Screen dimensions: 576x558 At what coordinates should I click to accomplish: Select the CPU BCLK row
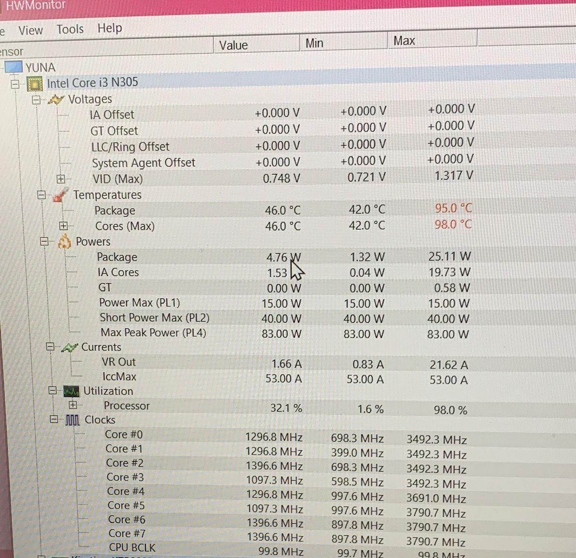coord(132,547)
